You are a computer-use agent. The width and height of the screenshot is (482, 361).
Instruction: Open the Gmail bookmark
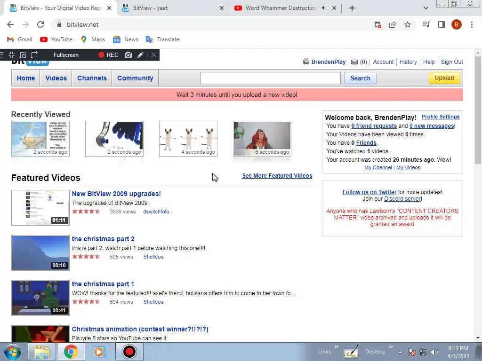point(20,39)
